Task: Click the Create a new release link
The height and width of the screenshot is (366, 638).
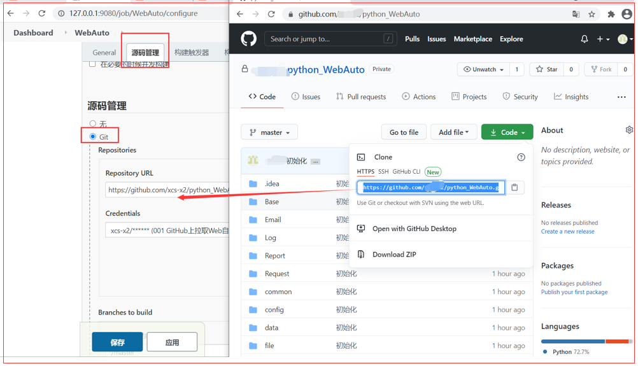Action: [567, 232]
